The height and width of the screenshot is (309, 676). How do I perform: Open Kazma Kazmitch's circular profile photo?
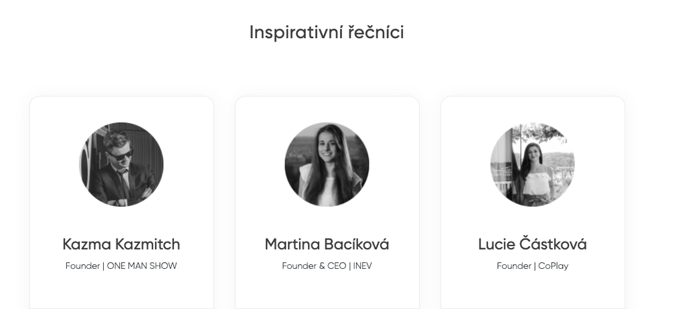pyautogui.click(x=121, y=164)
